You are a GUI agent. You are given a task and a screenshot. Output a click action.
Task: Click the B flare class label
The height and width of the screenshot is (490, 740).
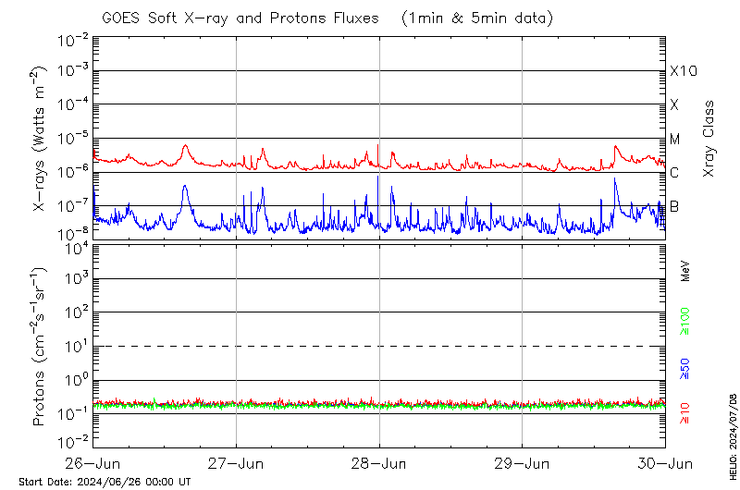tap(674, 206)
